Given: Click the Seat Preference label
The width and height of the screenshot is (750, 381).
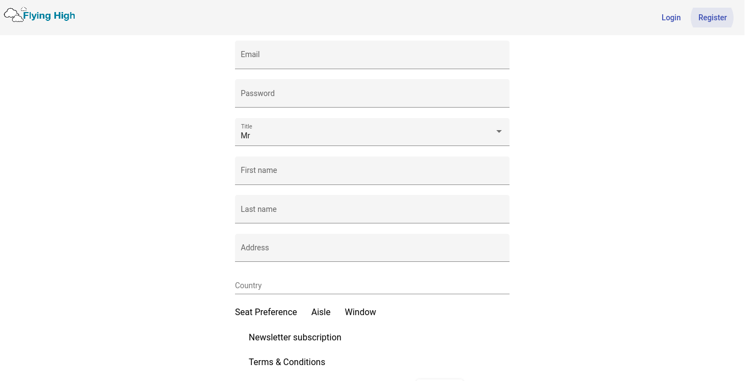Looking at the screenshot, I should [266, 312].
